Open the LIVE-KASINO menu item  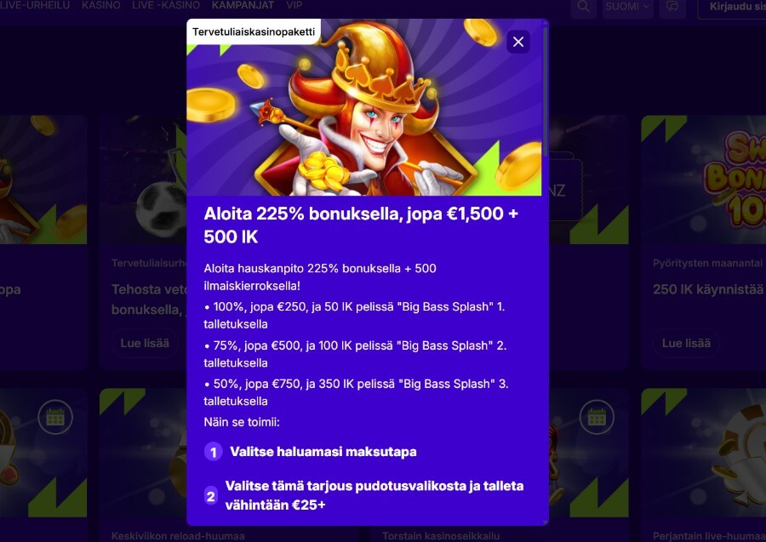point(166,5)
